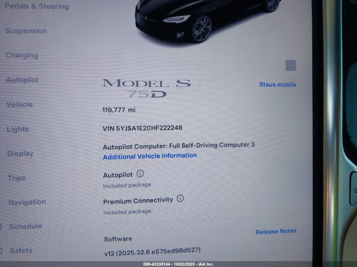This screenshot has width=357, height=267.
Task: Select Suspension in sidebar
Action: pos(26,31)
